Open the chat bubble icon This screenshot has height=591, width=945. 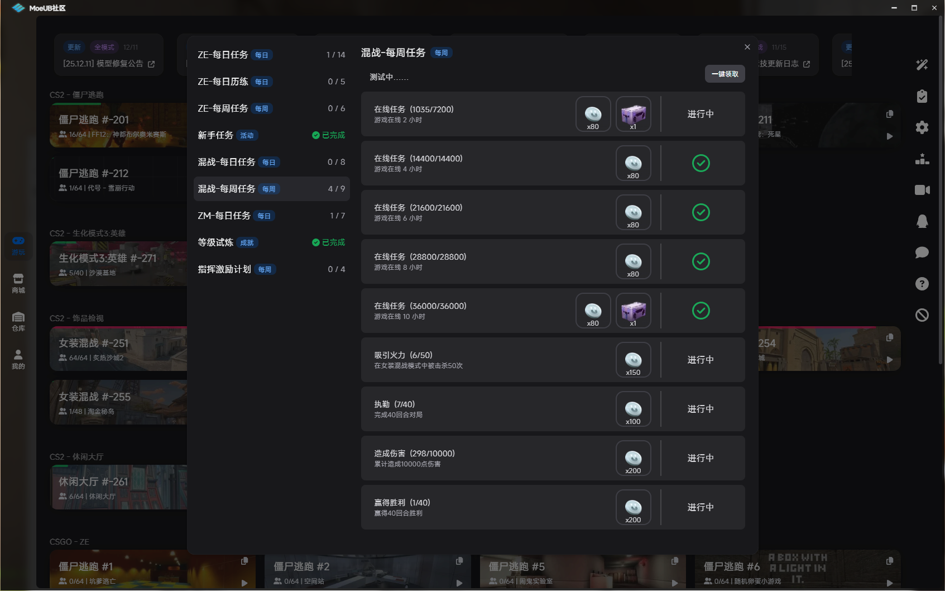tap(922, 252)
